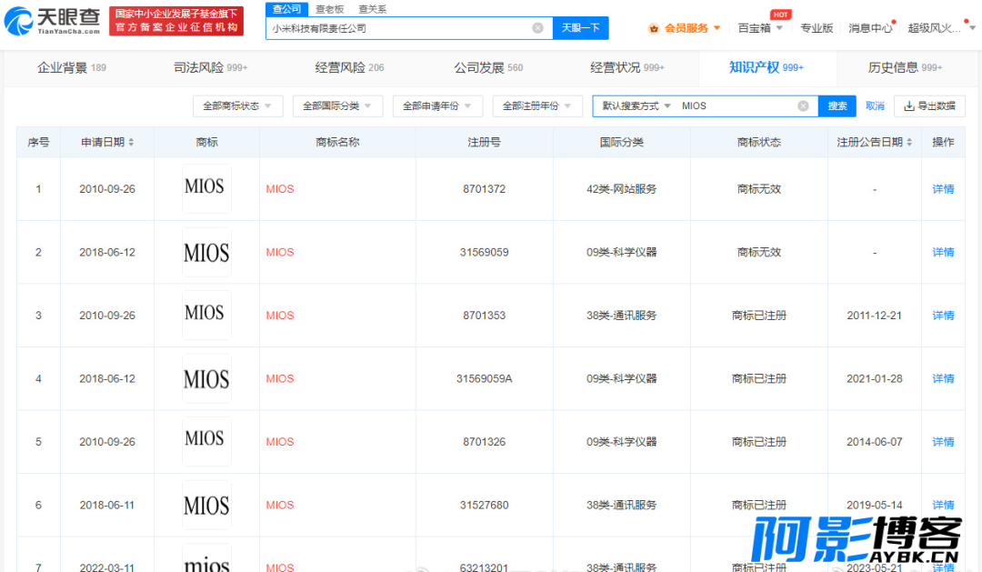Sort by 申请日期 column arrows
Image resolution: width=982 pixels, height=572 pixels.
click(x=131, y=143)
